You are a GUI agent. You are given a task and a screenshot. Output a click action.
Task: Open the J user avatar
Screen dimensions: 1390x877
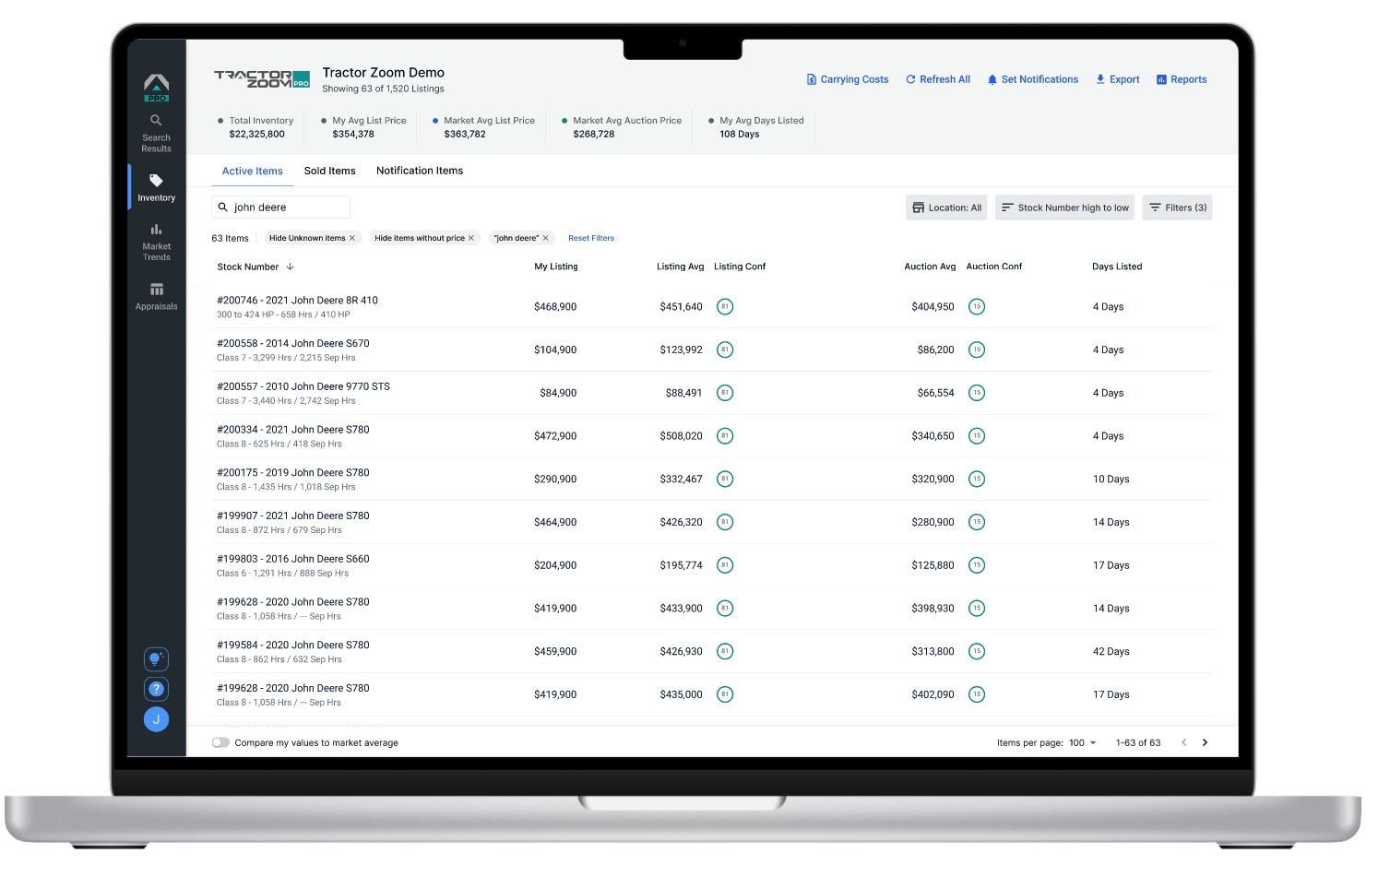(x=156, y=719)
